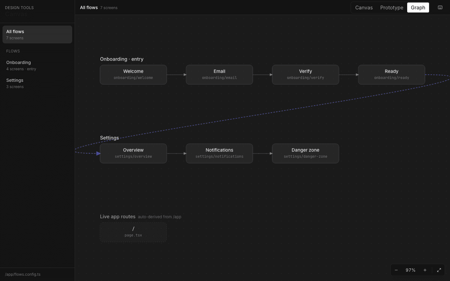This screenshot has height=281, width=450.
Task: Select All flows in the sidebar
Action: pyautogui.click(x=37, y=34)
